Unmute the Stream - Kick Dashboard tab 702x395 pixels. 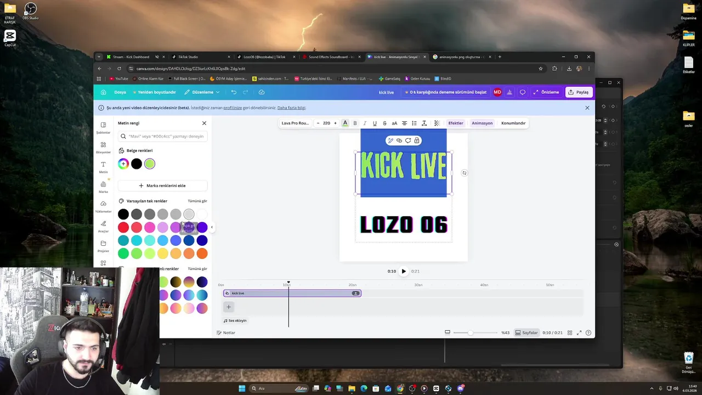coord(157,57)
